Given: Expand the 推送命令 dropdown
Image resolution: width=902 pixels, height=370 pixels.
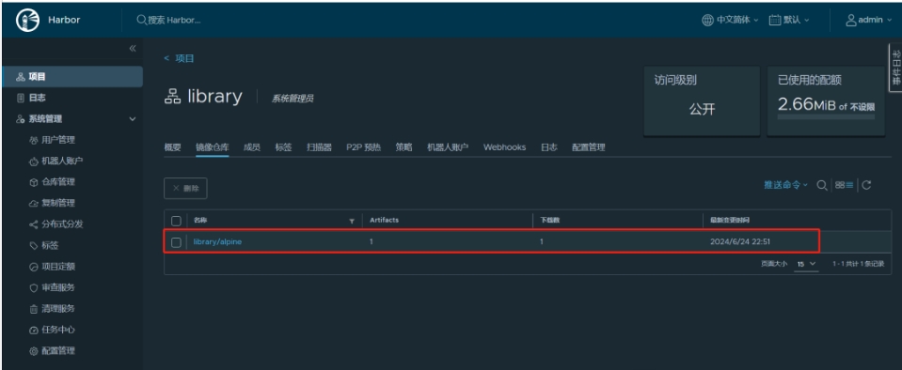Looking at the screenshot, I should point(785,185).
